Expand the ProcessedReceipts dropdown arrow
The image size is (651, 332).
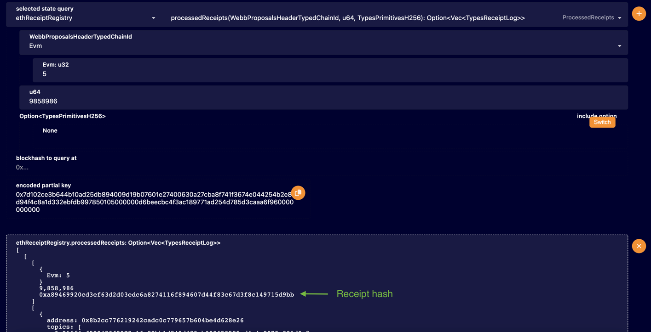pyautogui.click(x=620, y=18)
